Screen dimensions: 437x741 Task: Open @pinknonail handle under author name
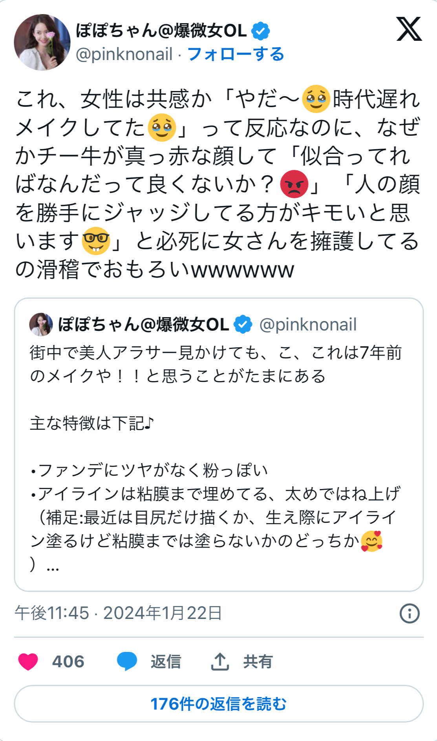click(124, 54)
